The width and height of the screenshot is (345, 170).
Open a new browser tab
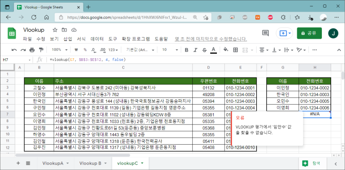(88, 7)
